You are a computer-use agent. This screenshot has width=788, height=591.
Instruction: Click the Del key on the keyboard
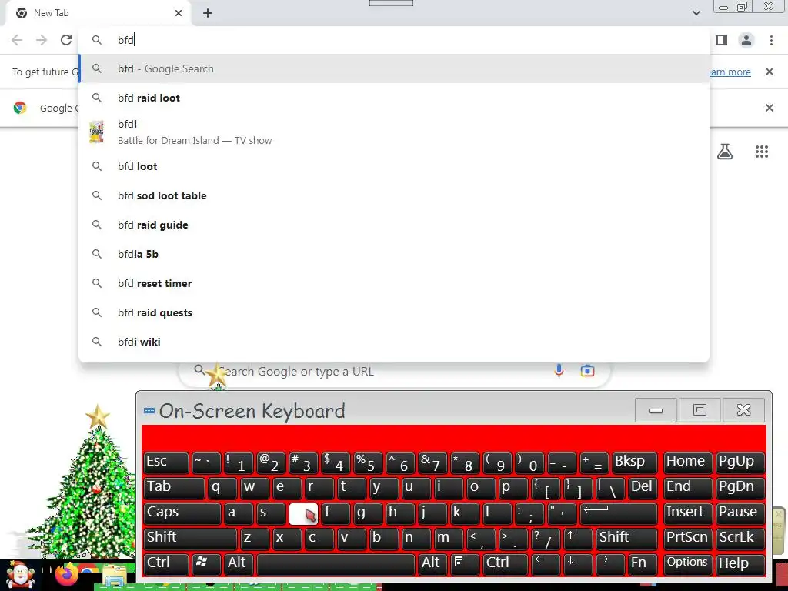(x=643, y=487)
